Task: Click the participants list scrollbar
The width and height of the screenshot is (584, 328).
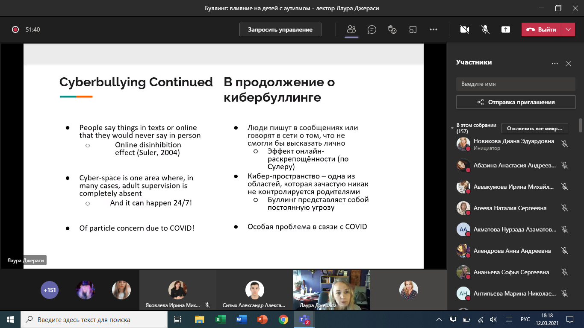Action: coord(580,126)
